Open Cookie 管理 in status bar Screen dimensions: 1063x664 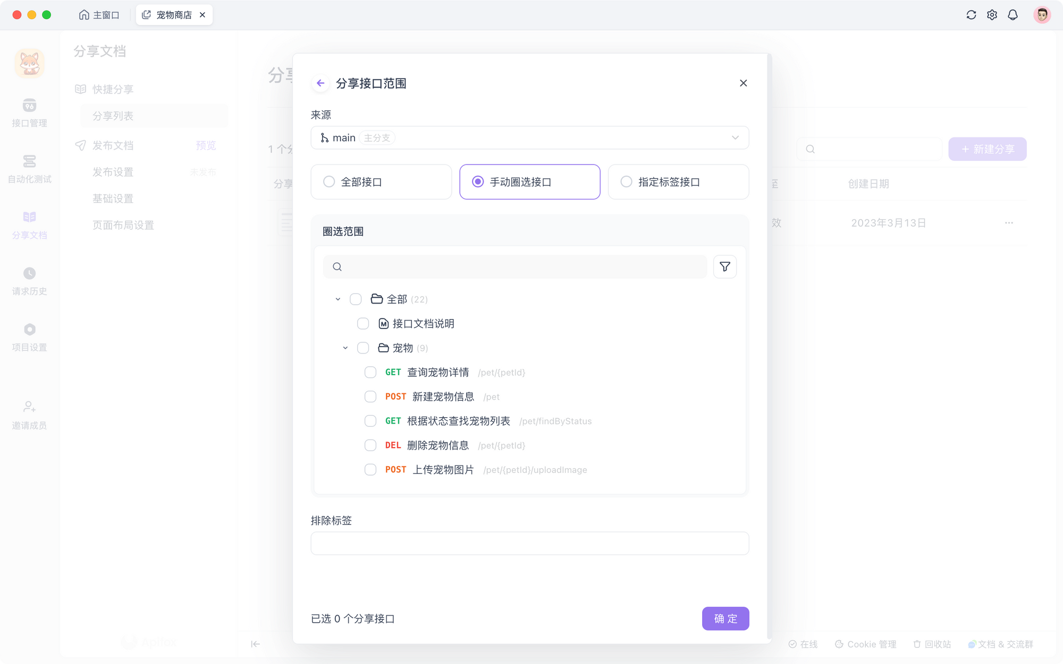pos(866,644)
